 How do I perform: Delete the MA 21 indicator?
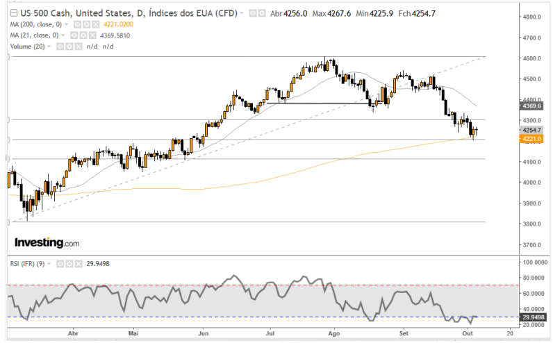pyautogui.click(x=90, y=35)
